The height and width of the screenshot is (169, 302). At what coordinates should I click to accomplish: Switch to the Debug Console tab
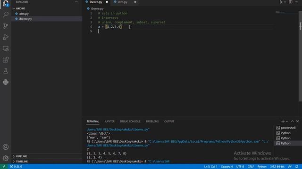(x=130, y=122)
